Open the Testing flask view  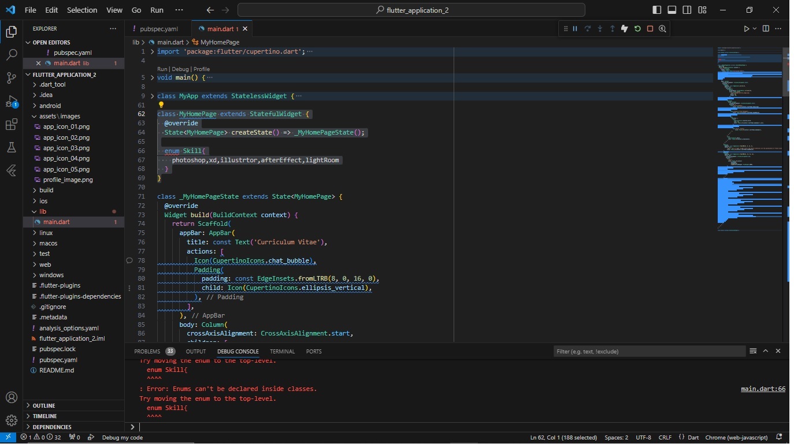coord(11,148)
